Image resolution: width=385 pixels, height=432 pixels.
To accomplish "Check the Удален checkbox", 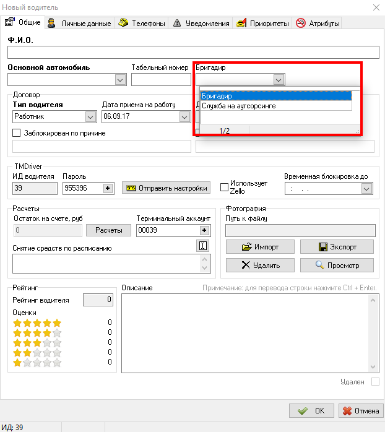I will [x=374, y=382].
